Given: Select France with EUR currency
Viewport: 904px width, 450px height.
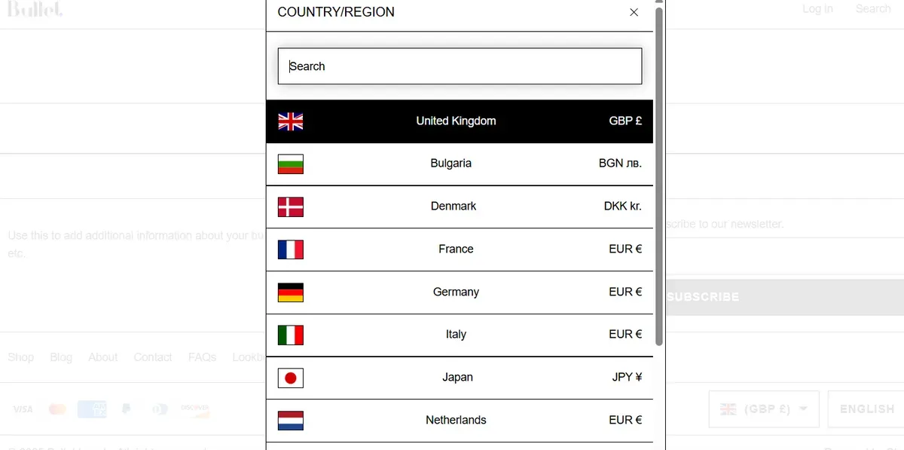Looking at the screenshot, I should pos(461,249).
